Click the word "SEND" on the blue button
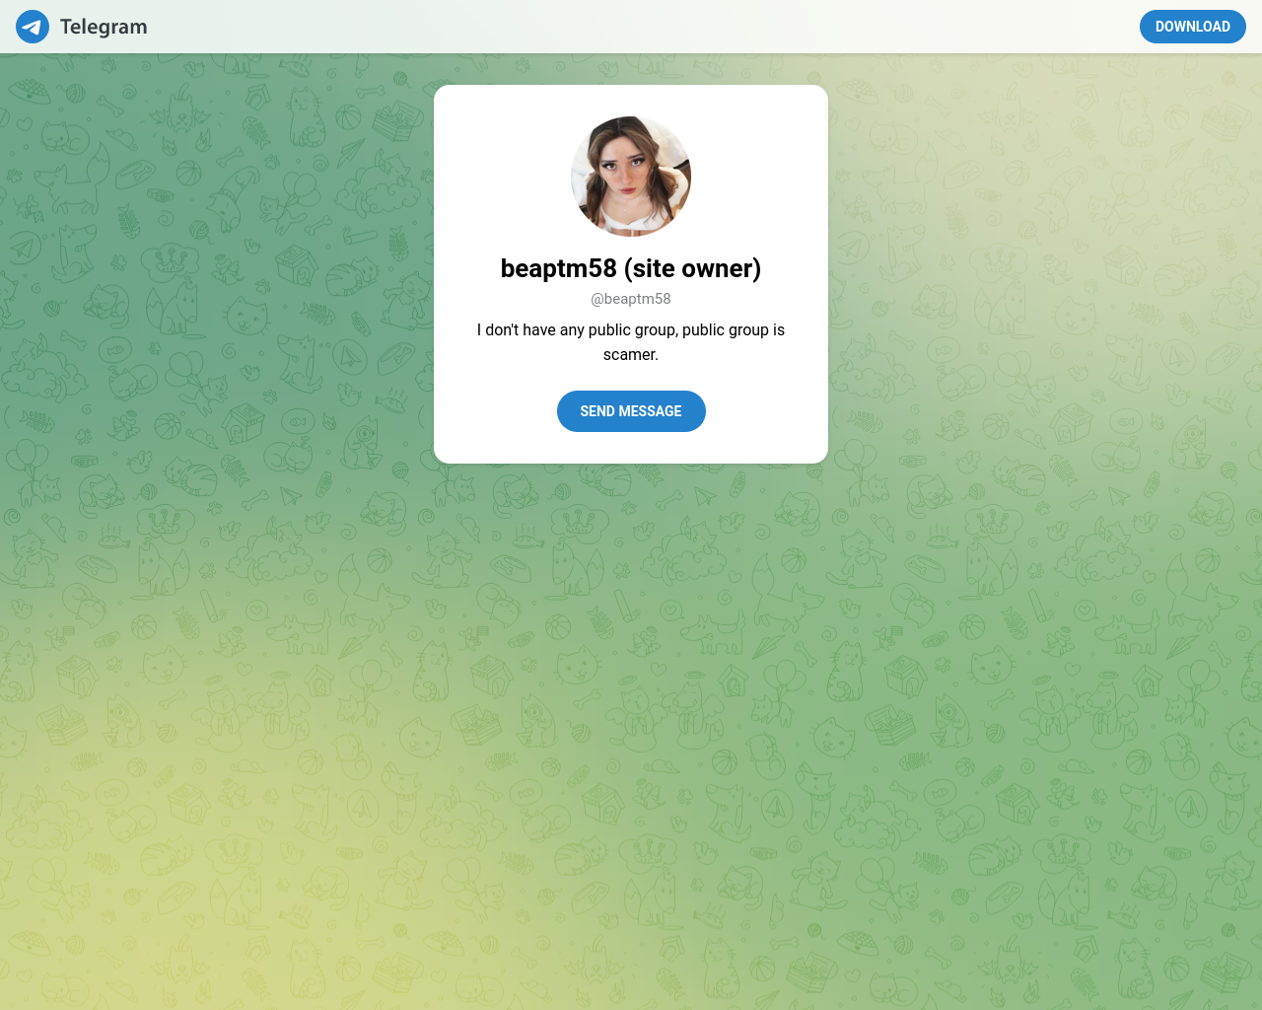Screen dimensions: 1262x1010 click(x=597, y=411)
